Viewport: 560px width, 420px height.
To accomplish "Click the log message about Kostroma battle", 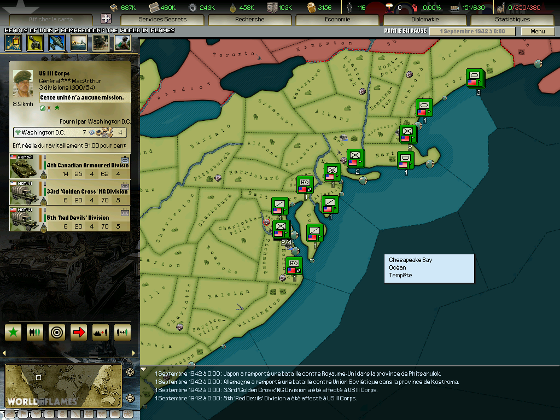I will point(307,382).
